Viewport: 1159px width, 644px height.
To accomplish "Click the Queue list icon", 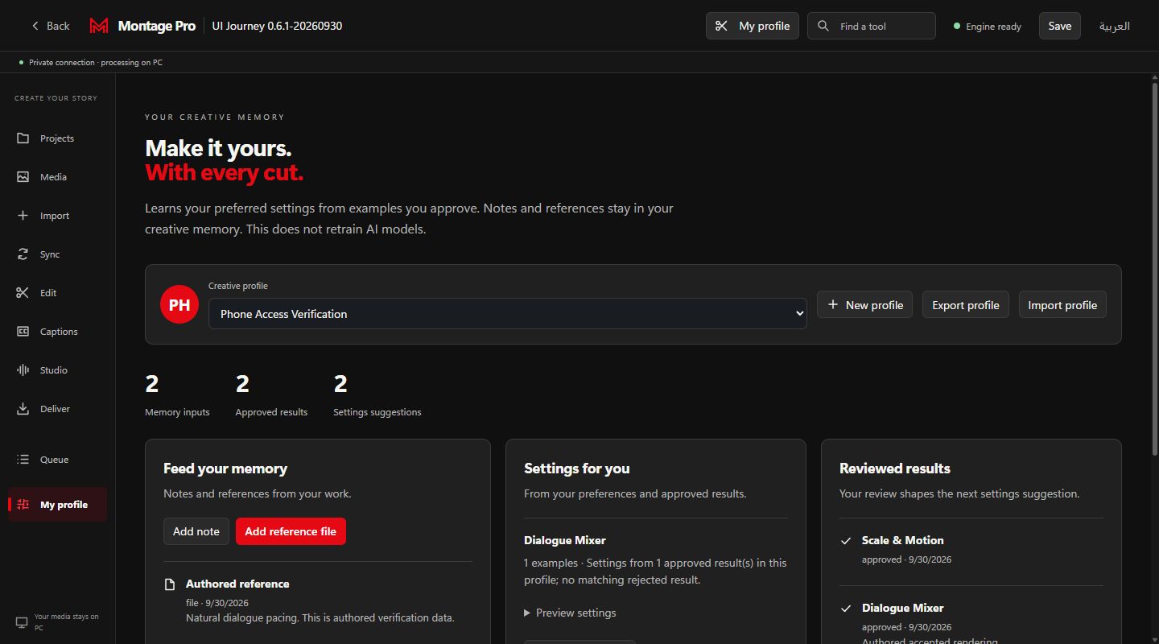I will [23, 460].
